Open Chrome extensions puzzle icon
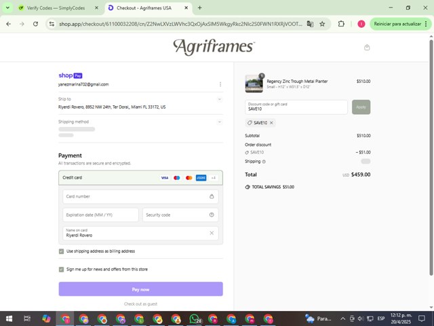The width and height of the screenshot is (434, 326). click(341, 24)
